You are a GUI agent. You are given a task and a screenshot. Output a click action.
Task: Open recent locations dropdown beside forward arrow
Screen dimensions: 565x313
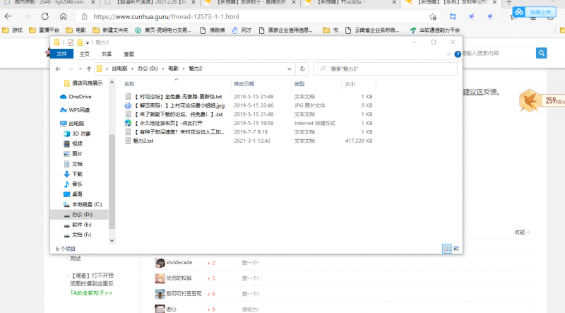[x=80, y=69]
